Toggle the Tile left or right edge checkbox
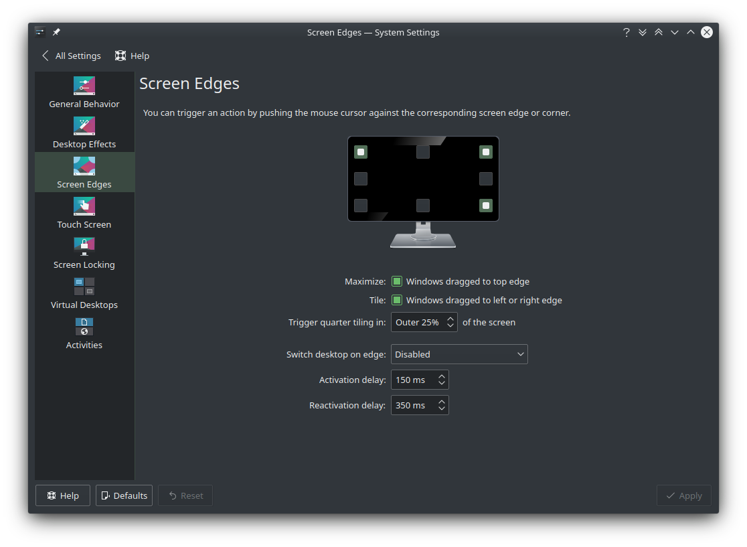Image resolution: width=747 pixels, height=547 pixels. (x=397, y=300)
